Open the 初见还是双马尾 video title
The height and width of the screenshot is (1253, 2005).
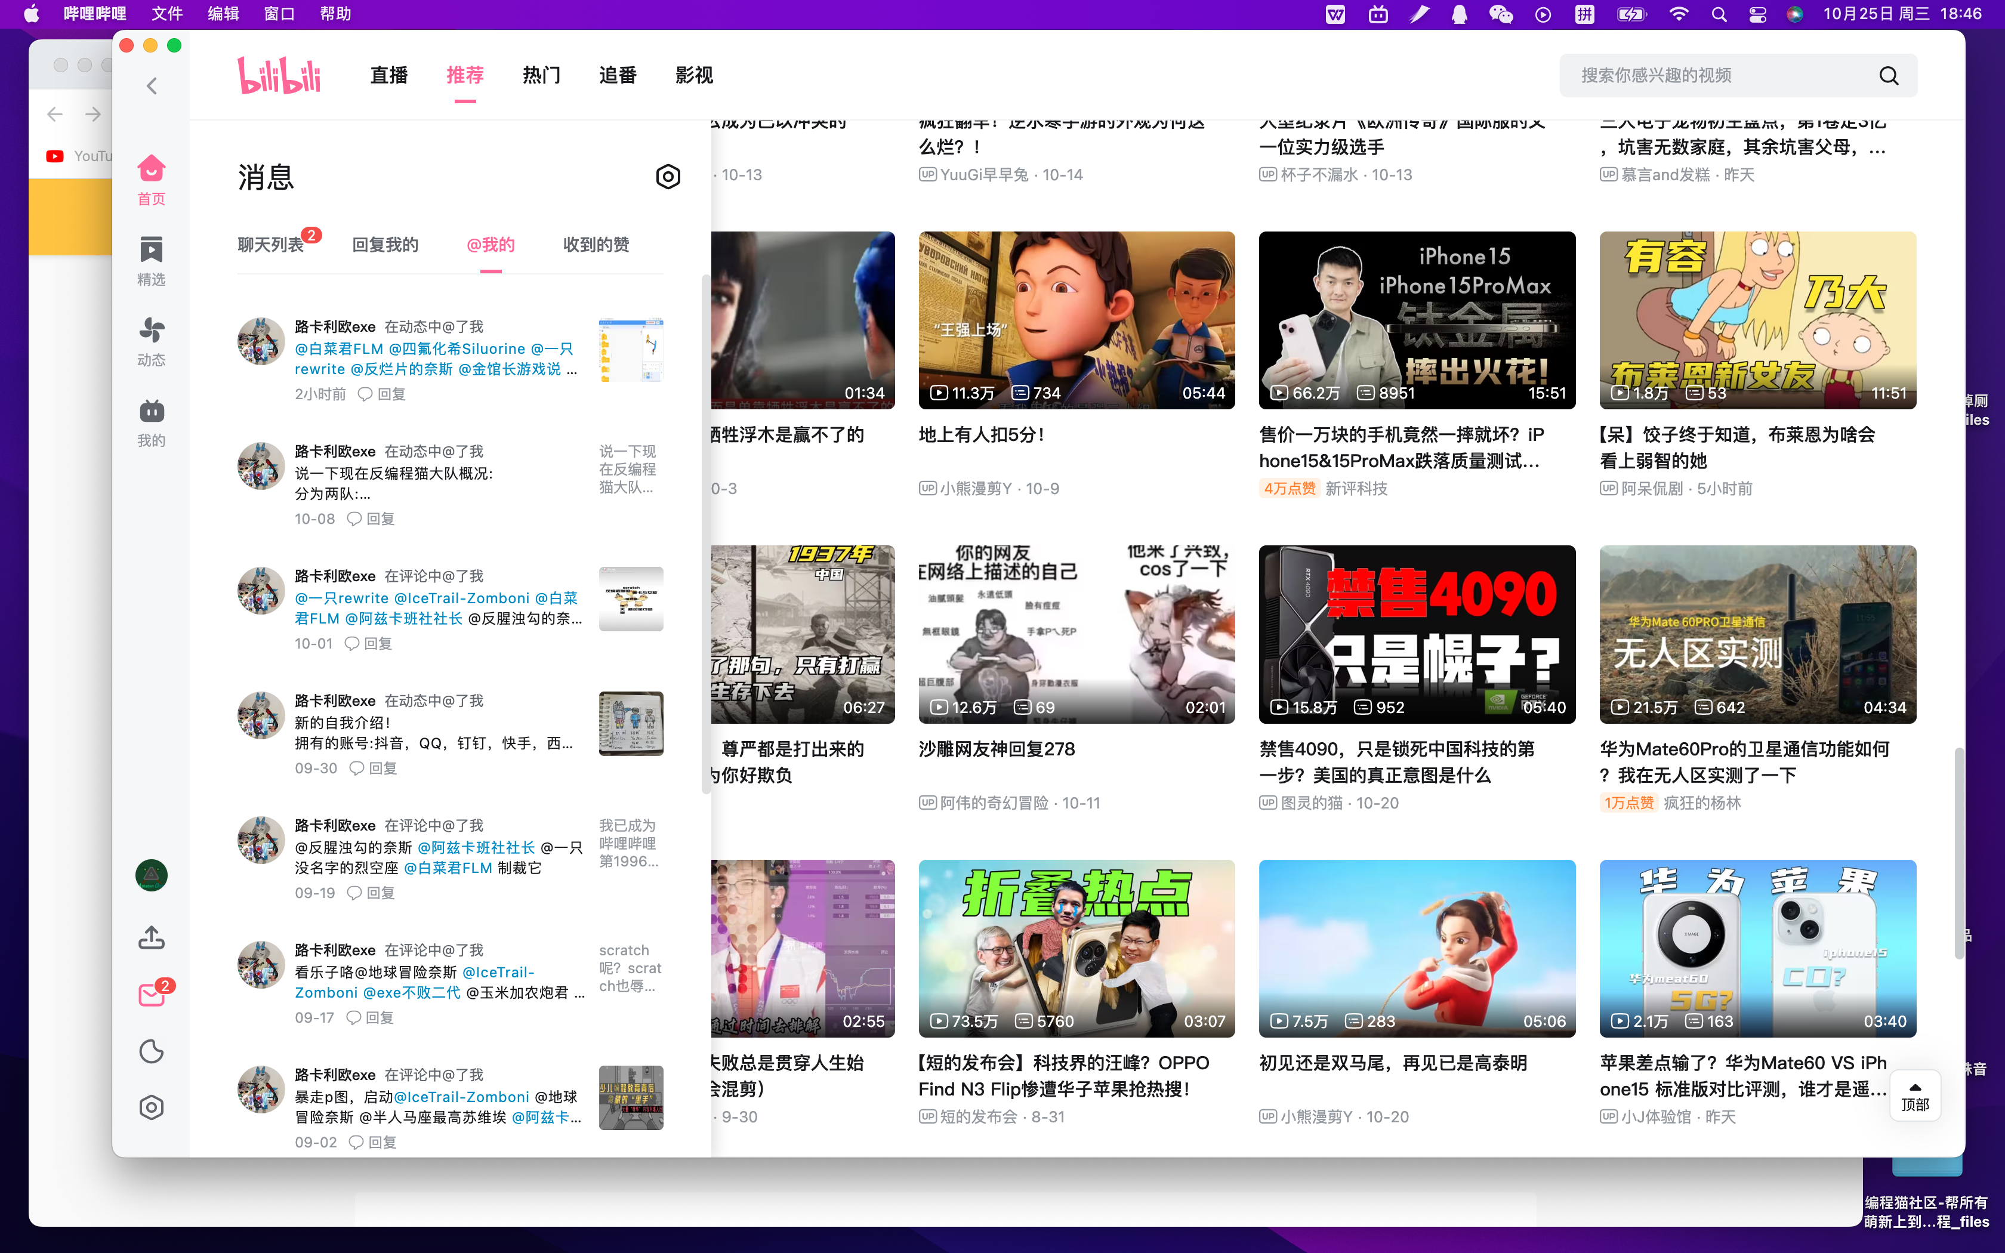(1393, 1063)
